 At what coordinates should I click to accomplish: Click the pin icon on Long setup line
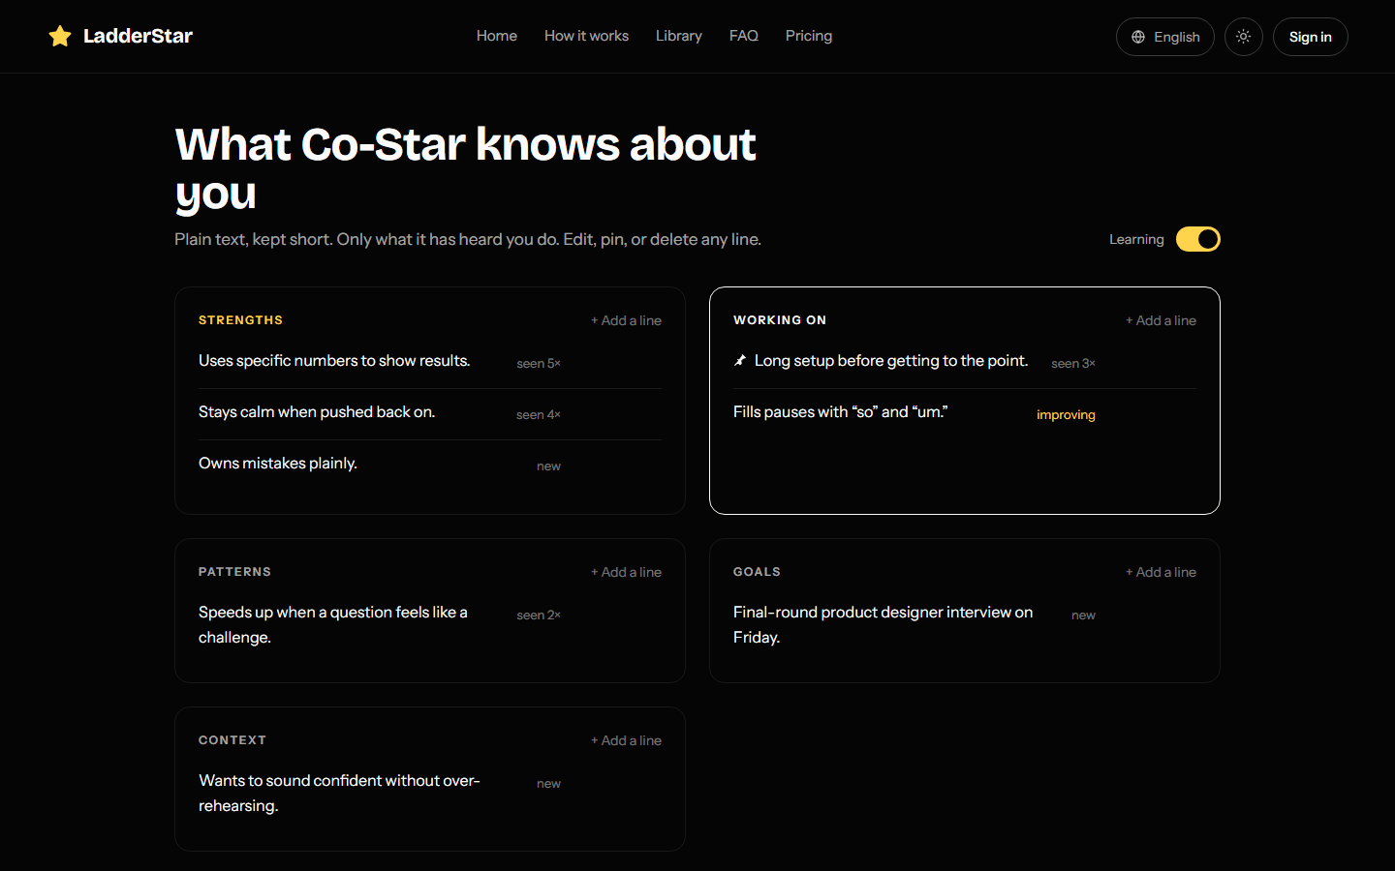[x=740, y=361]
